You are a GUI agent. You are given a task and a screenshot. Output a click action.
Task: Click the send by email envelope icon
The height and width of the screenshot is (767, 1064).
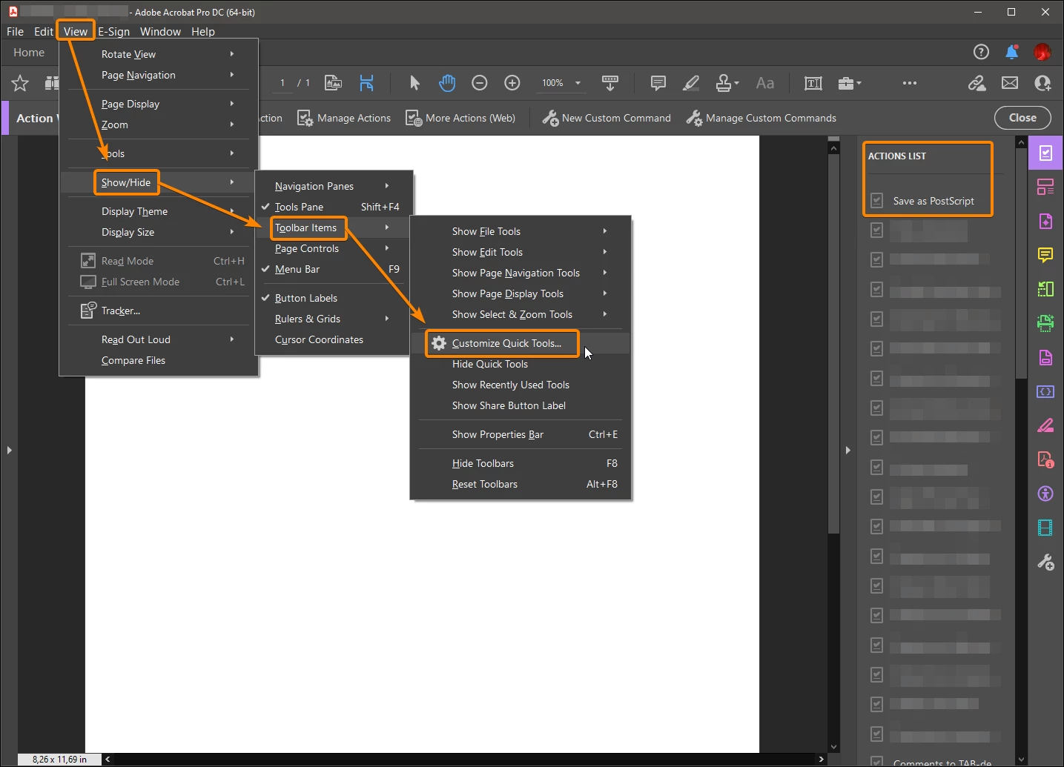coord(1010,83)
